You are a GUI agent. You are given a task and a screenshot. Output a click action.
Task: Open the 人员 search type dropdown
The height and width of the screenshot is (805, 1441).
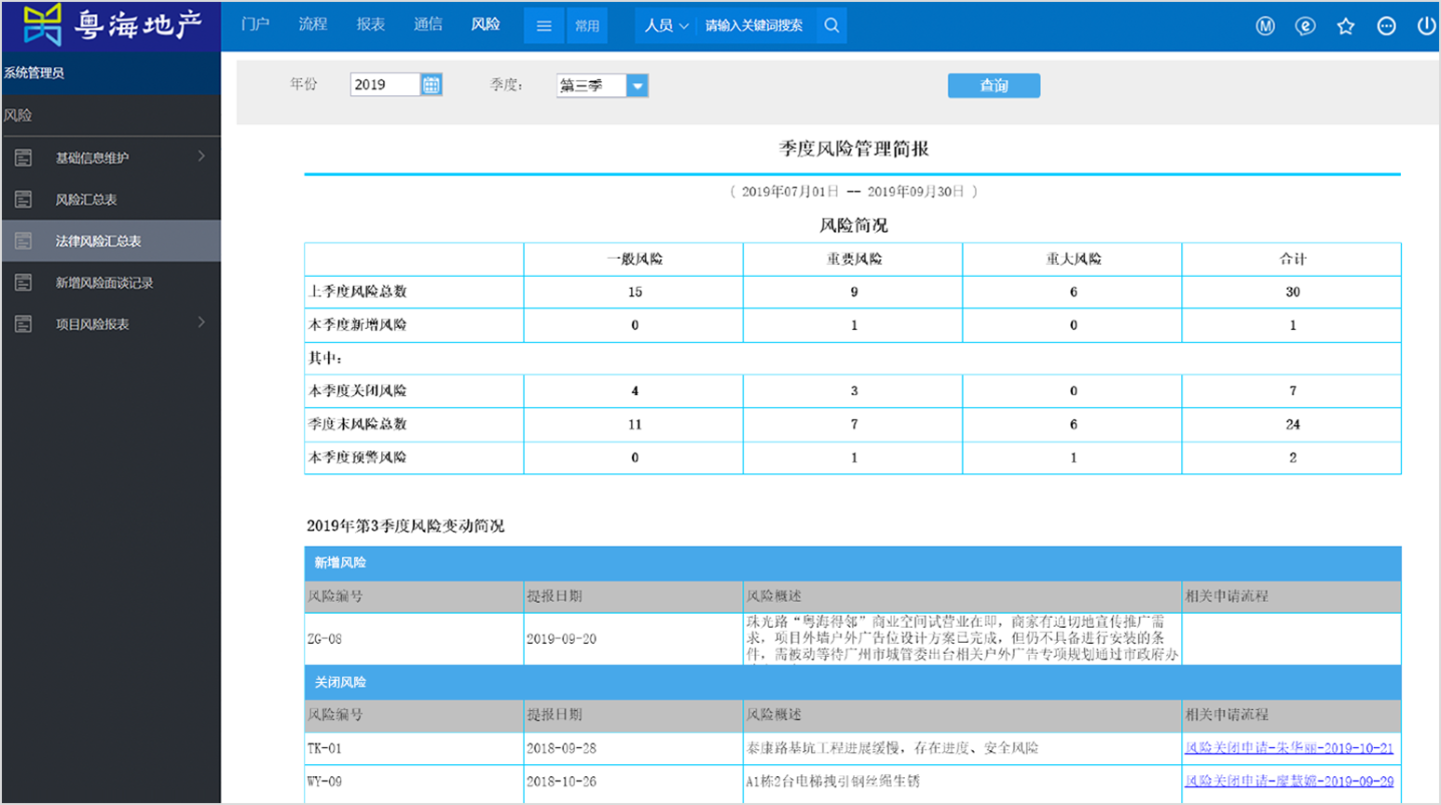pos(666,26)
